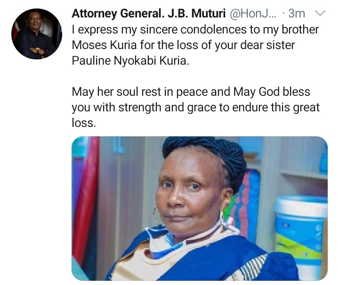Click the woman's hoop earring in the photo
This screenshot has width=339, height=285.
point(156,216)
